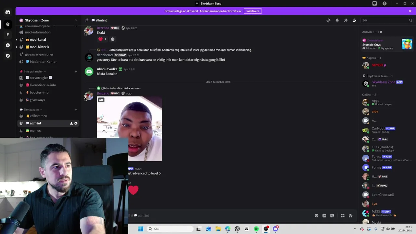
Task: Open notification settings bell icon
Action: click(x=337, y=20)
